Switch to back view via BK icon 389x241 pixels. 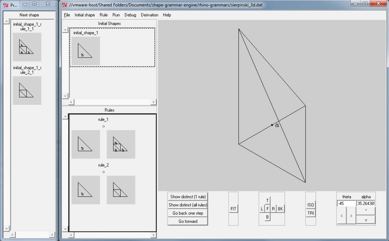pos(280,209)
